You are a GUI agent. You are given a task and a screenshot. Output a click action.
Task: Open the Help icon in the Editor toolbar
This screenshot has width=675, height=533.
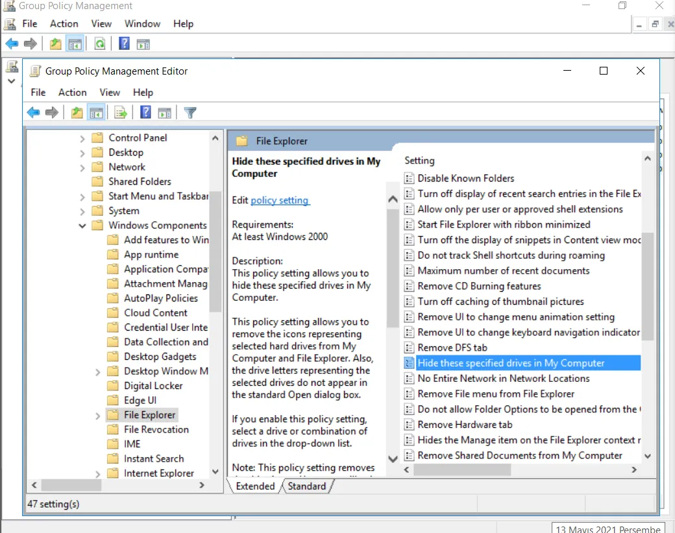(146, 112)
